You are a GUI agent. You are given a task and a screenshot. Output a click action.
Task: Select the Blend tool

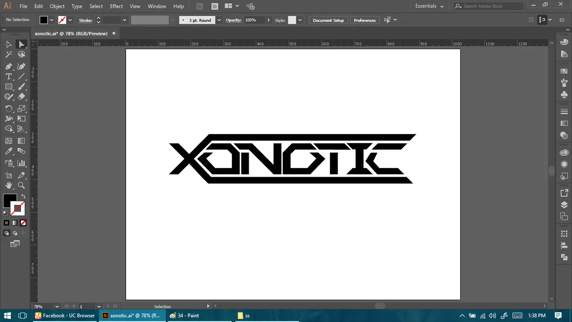click(21, 152)
